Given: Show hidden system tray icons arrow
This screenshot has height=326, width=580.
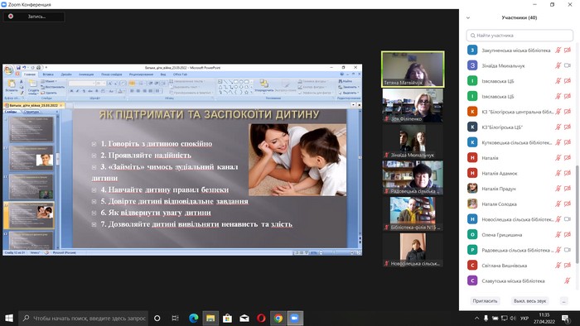Looking at the screenshot, I should (x=476, y=319).
